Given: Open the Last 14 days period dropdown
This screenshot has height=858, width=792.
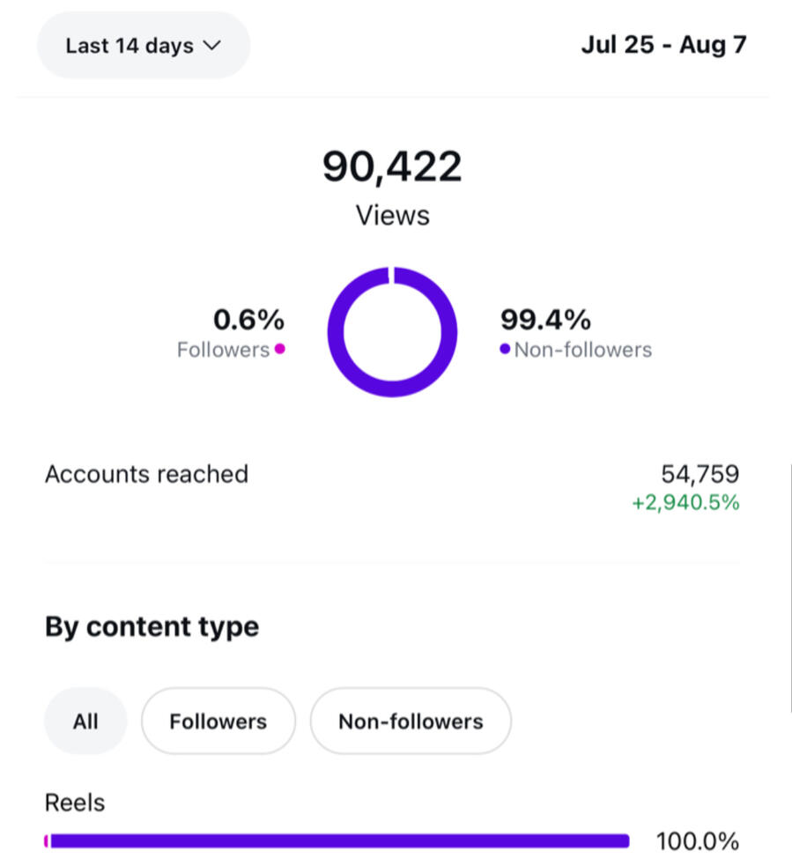Looking at the screenshot, I should pos(143,46).
